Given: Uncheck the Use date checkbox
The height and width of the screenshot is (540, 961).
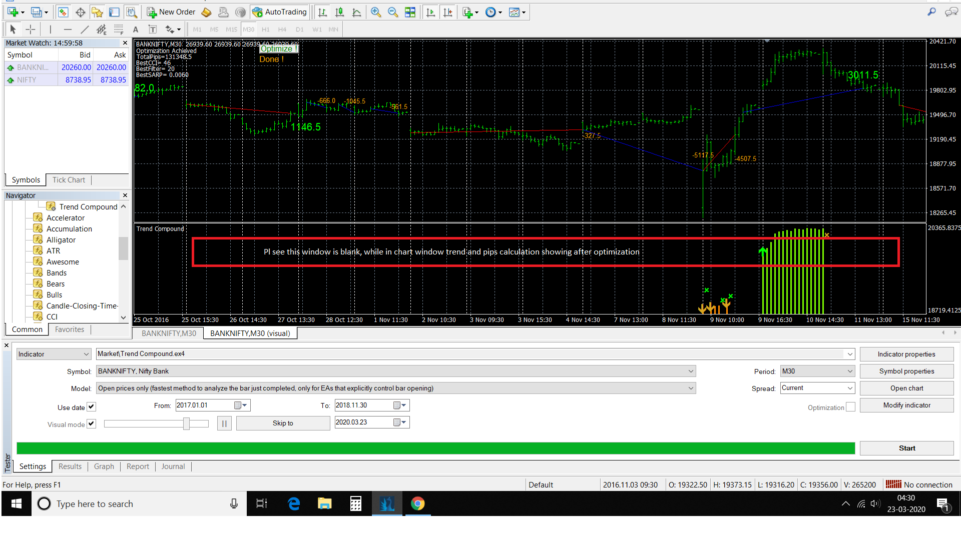Looking at the screenshot, I should [91, 407].
